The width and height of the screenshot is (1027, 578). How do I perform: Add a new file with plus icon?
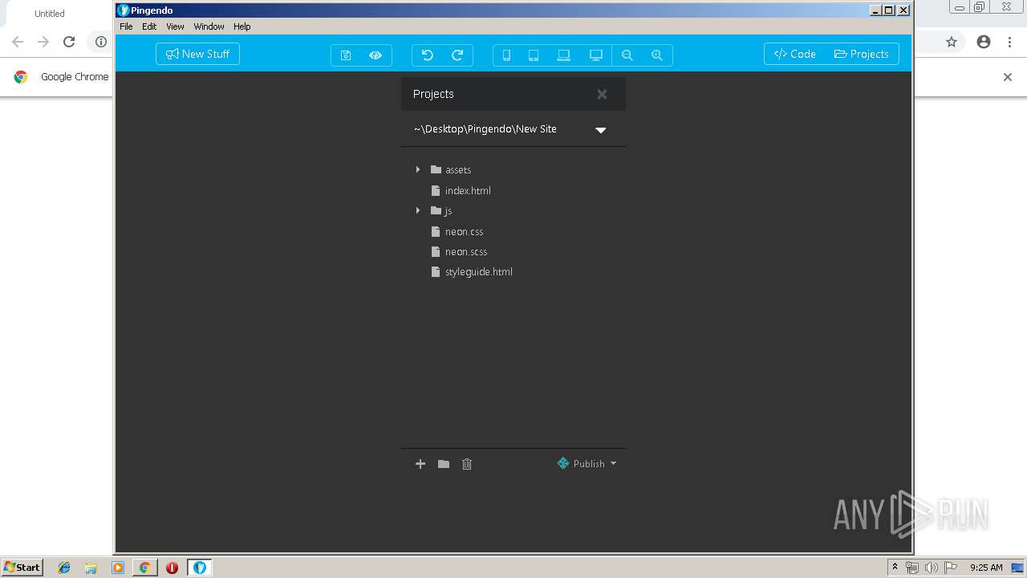point(420,464)
